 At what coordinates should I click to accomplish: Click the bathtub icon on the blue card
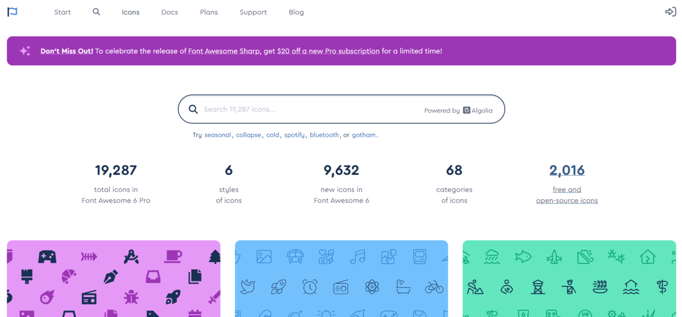[404, 287]
